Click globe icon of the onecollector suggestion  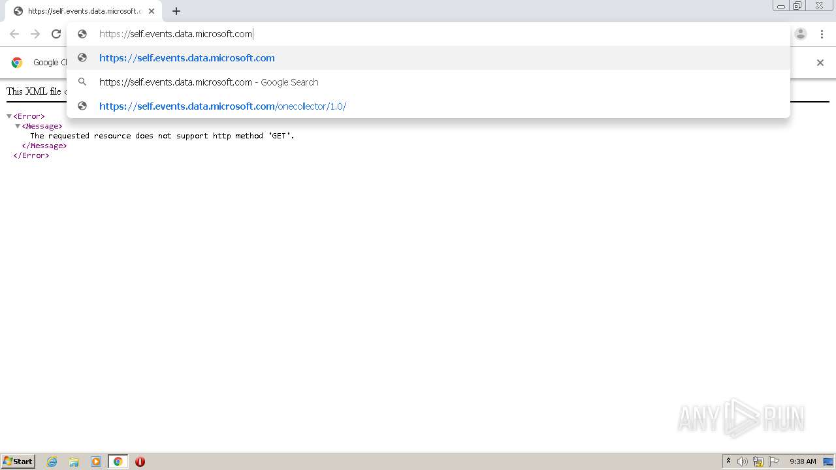(x=82, y=106)
